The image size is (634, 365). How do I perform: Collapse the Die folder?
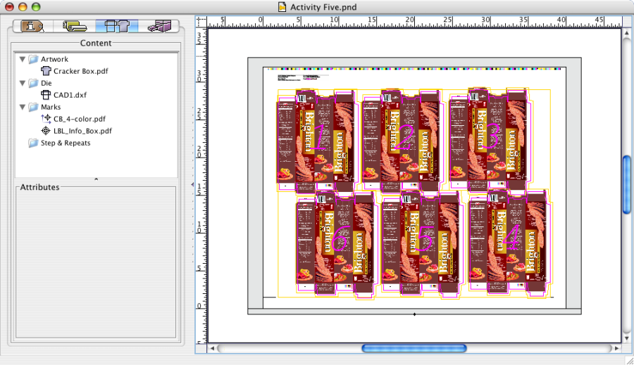[23, 83]
